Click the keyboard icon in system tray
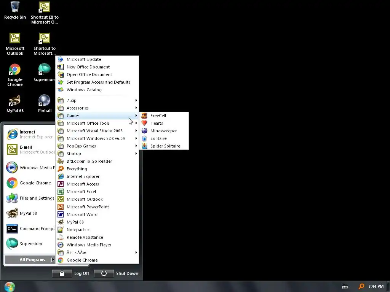Screen dimensions: 390x292 click(x=345, y=287)
